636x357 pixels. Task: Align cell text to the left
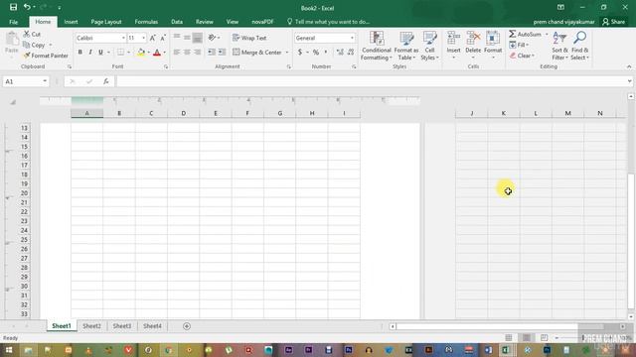coord(177,53)
